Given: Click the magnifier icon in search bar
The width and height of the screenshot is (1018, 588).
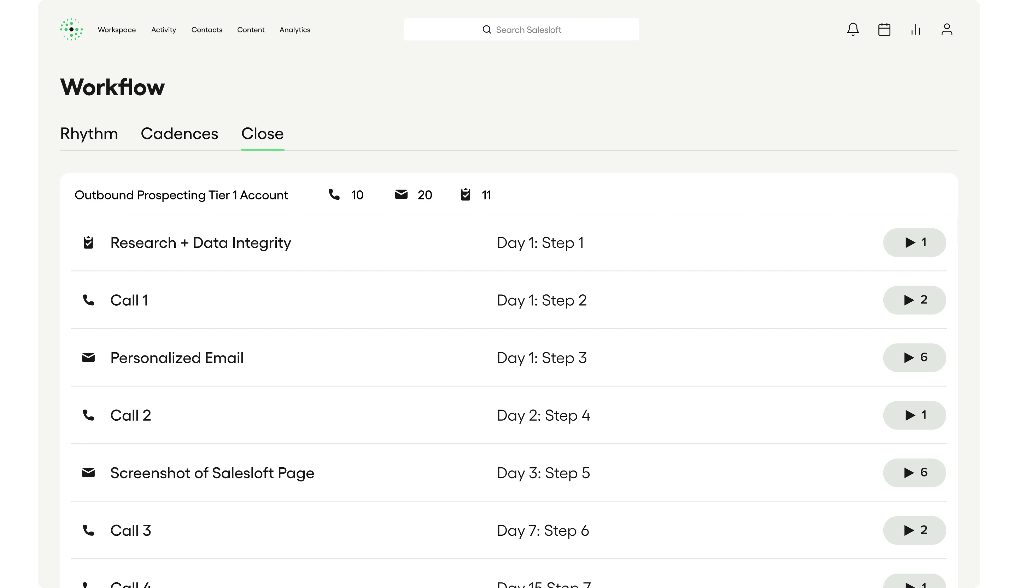Looking at the screenshot, I should pos(487,29).
